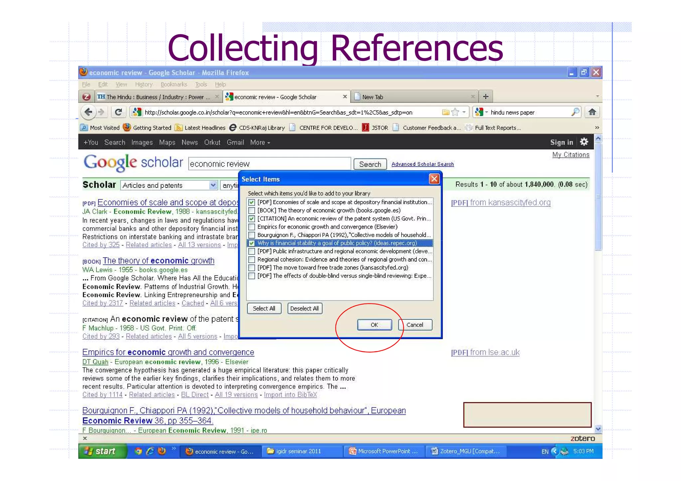Click the Scholar search query field
Image resolution: width=681 pixels, height=481 pixels.
[269, 164]
